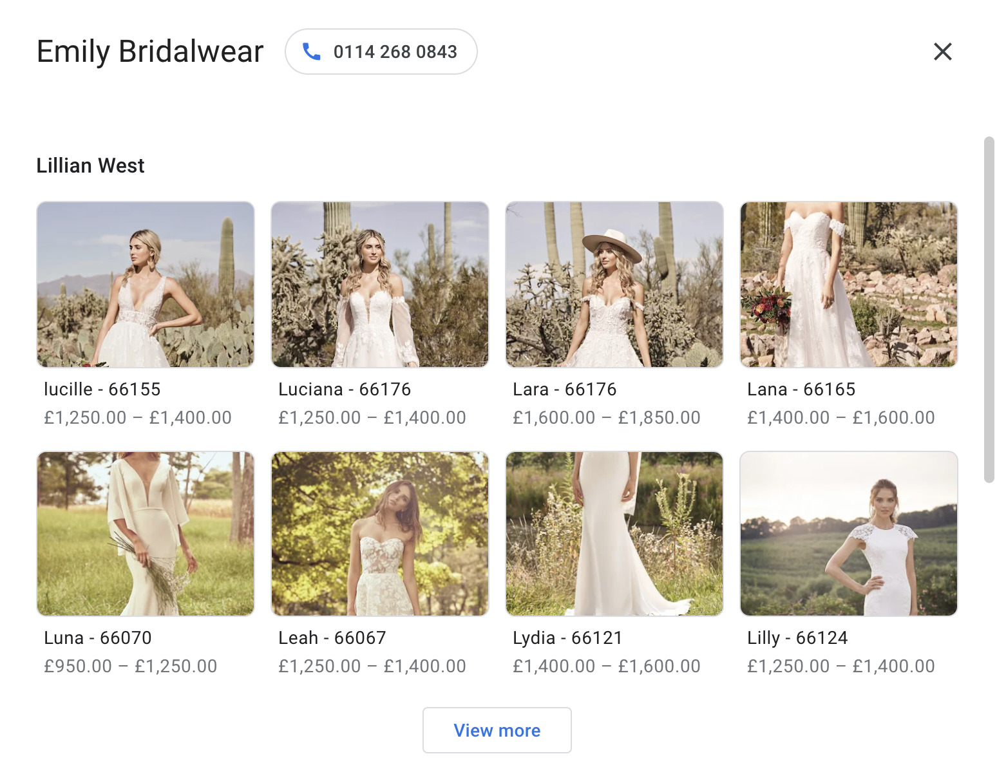Click the Lillian West section heading
This screenshot has width=997, height=774.
pyautogui.click(x=90, y=165)
